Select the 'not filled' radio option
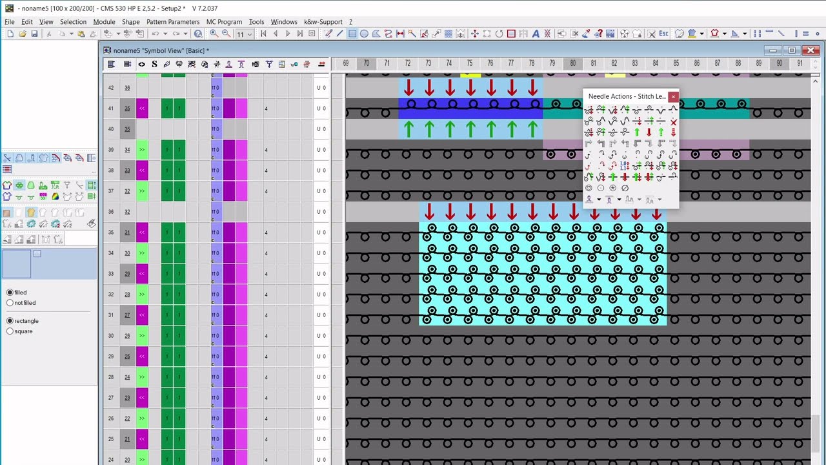Viewport: 826px width, 465px height. [x=10, y=303]
